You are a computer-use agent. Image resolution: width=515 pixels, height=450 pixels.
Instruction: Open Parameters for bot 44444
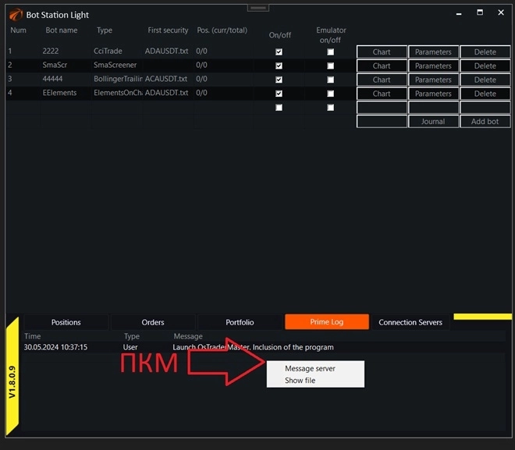[x=433, y=80]
